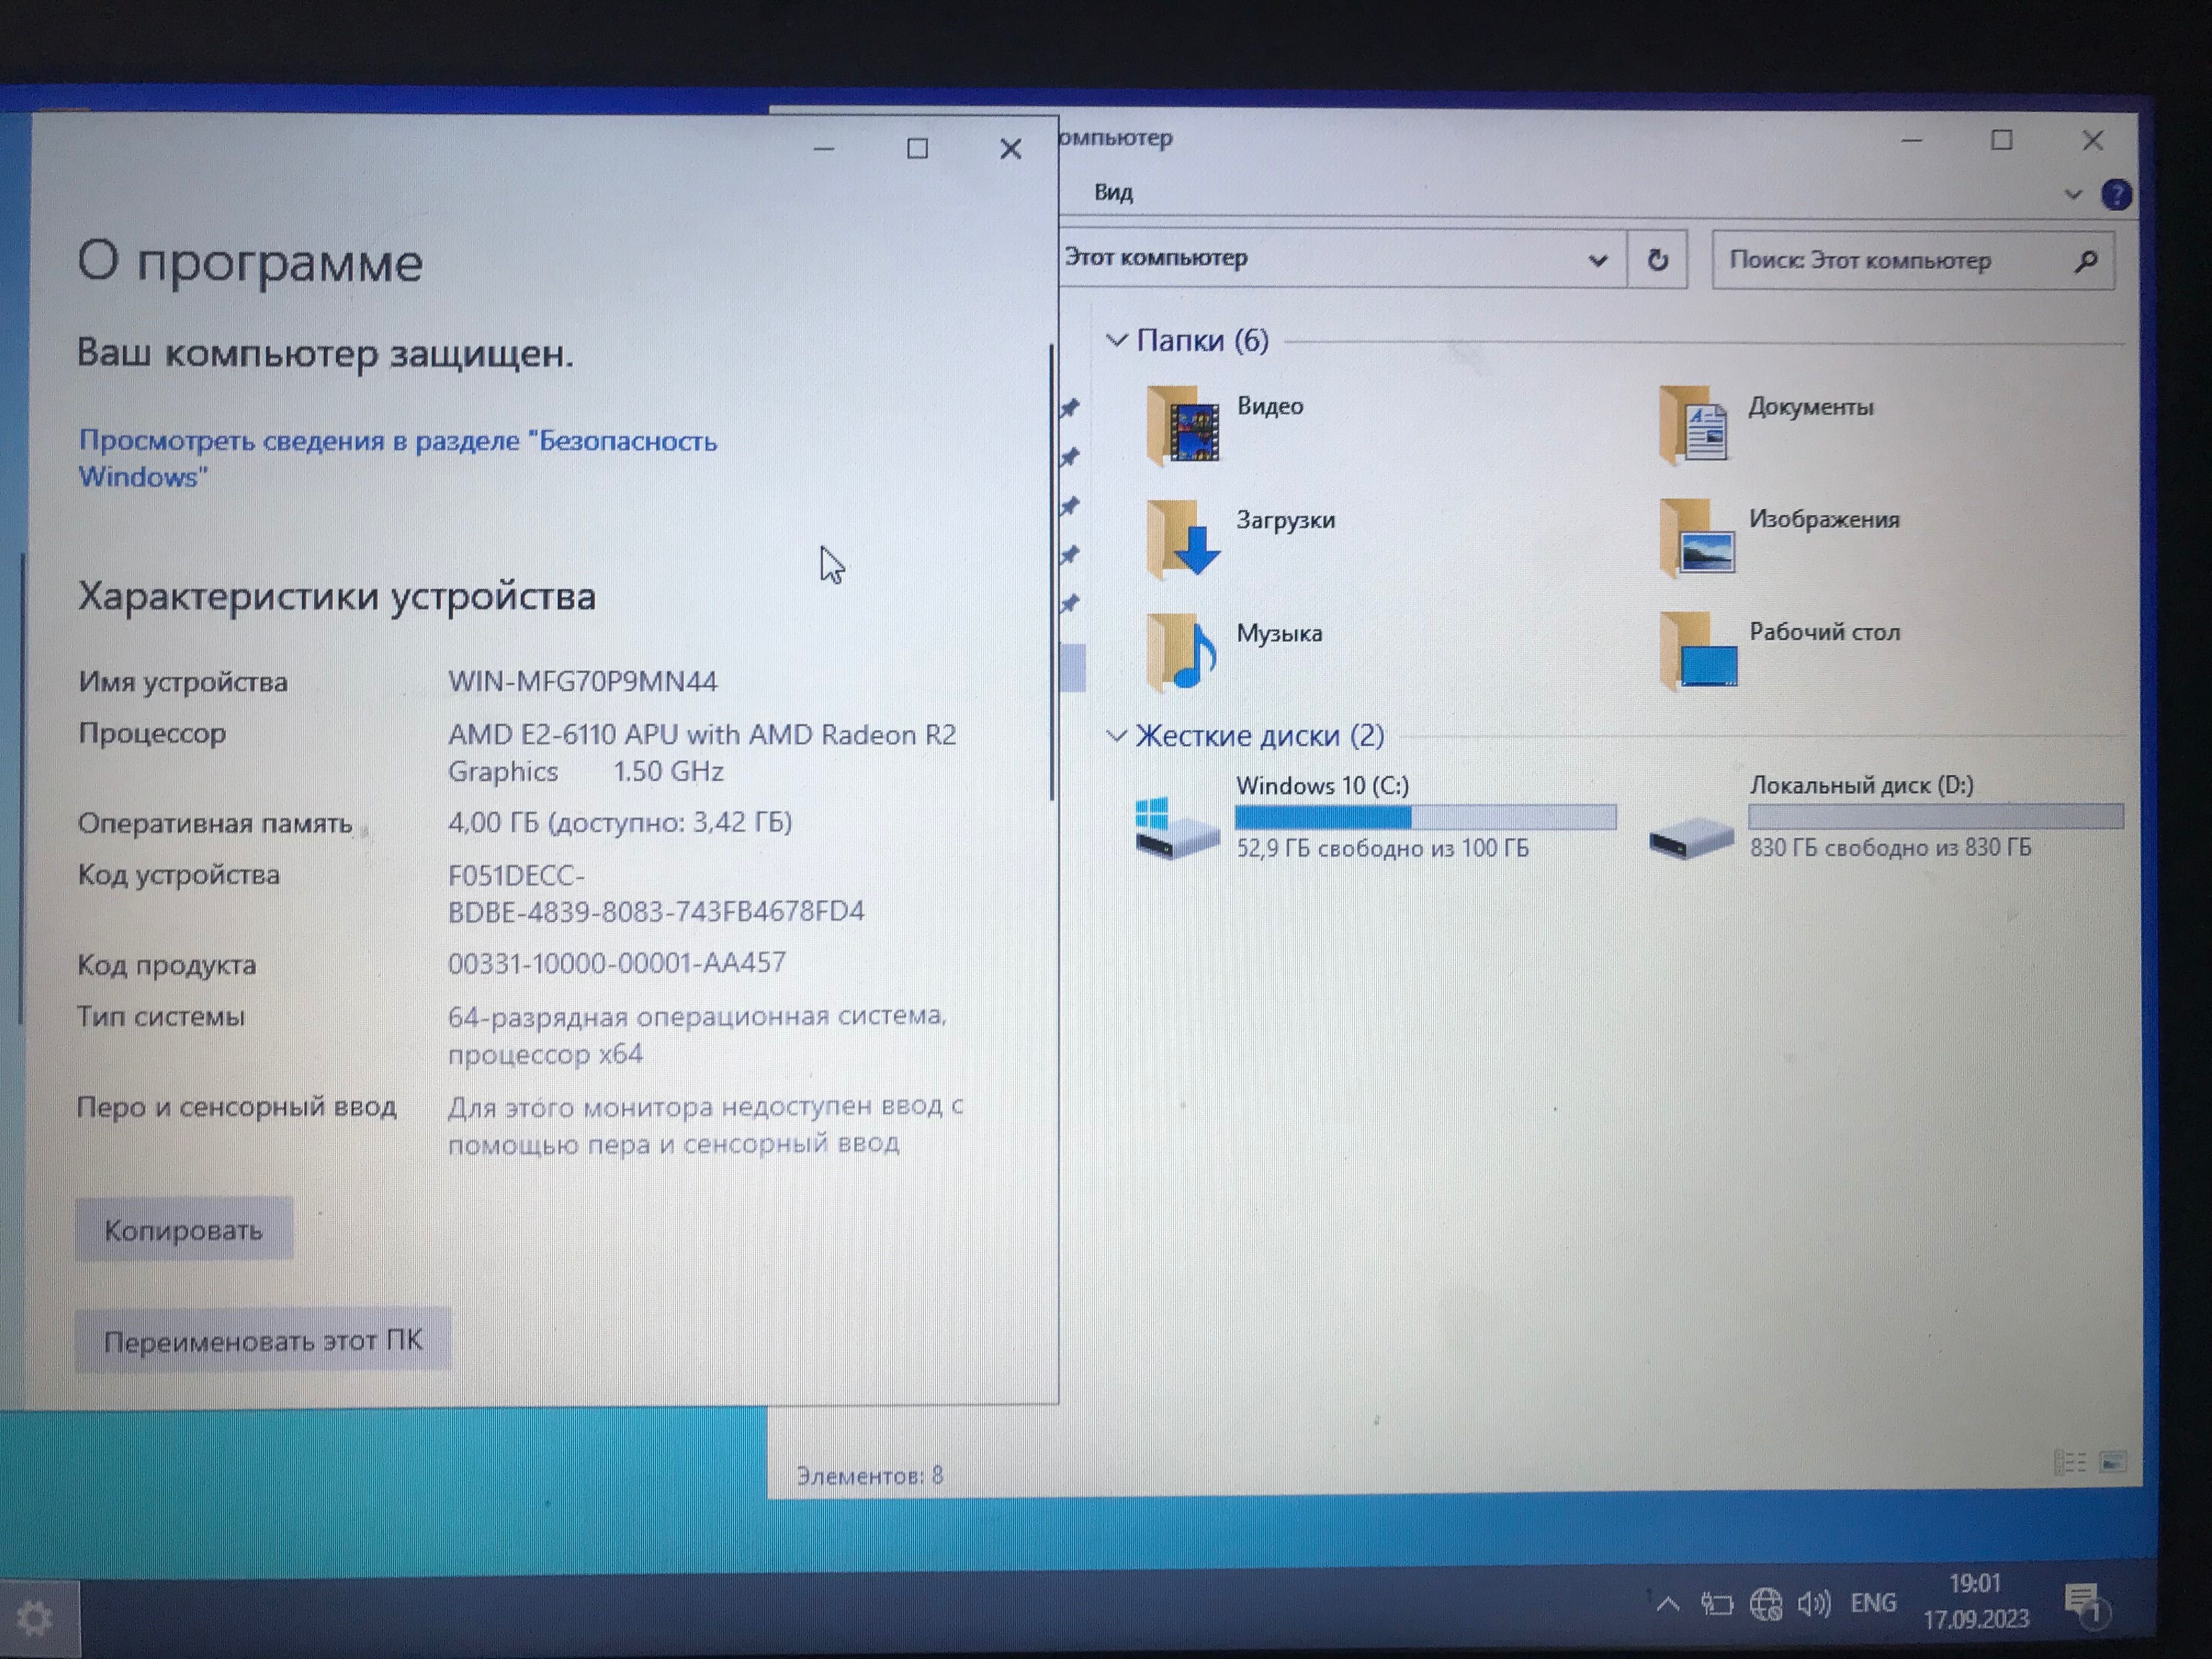Screen dimensions: 2212x1659
Task: Open the Explorer help question mark icon
Action: coord(2115,194)
